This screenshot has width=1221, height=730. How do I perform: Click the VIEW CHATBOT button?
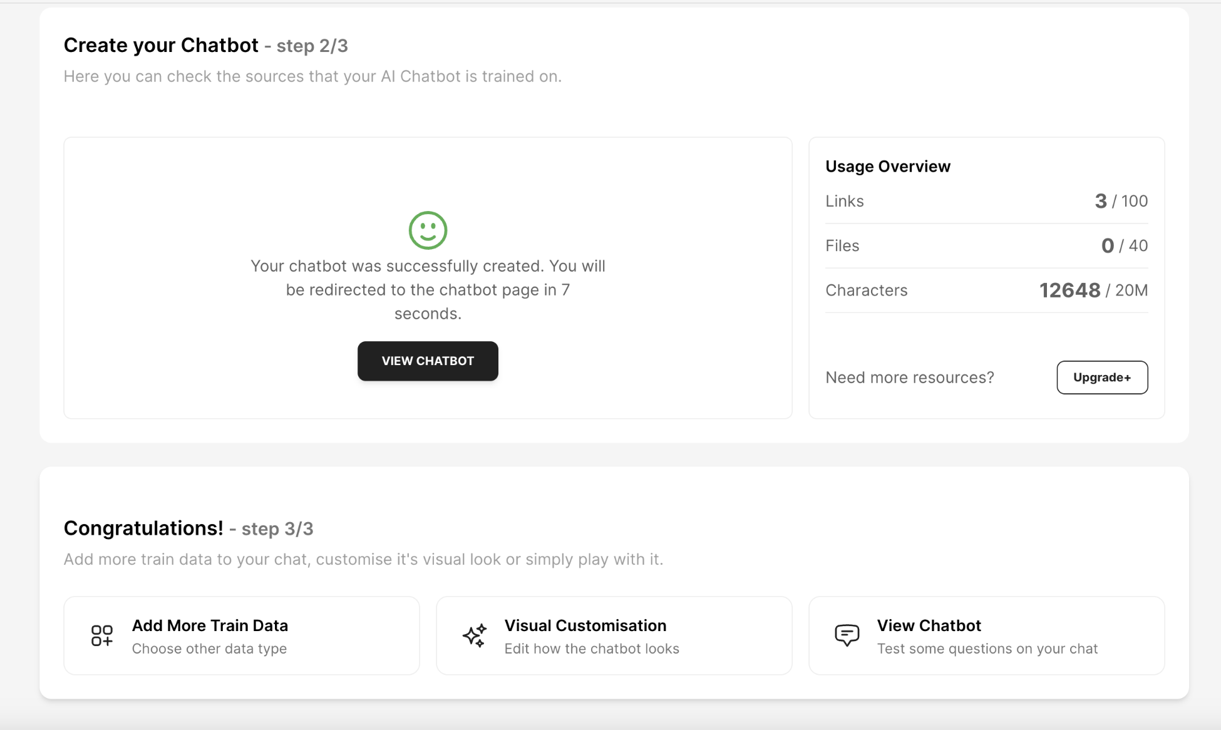[428, 361]
